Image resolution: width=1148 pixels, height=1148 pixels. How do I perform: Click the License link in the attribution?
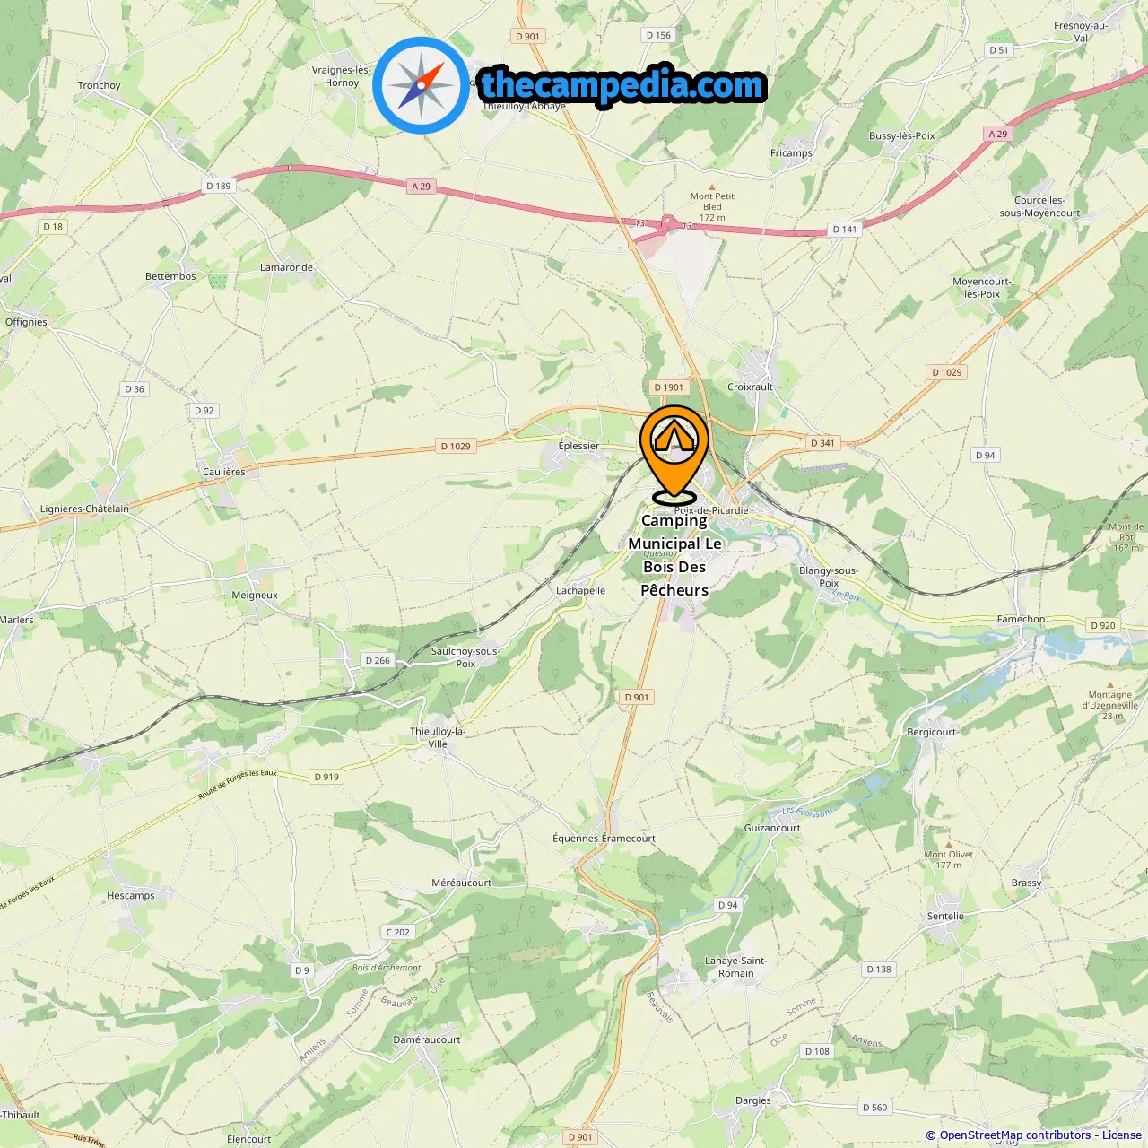pyautogui.click(x=1122, y=1135)
